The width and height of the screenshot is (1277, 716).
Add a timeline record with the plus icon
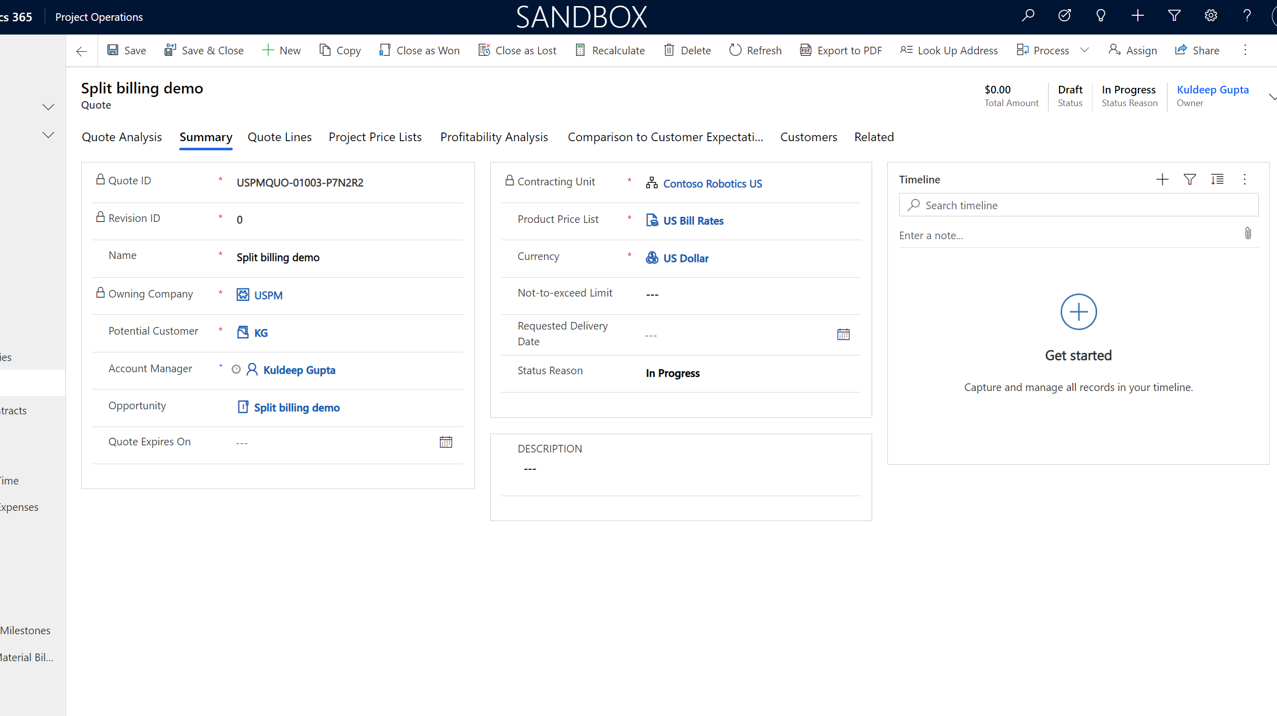1162,179
